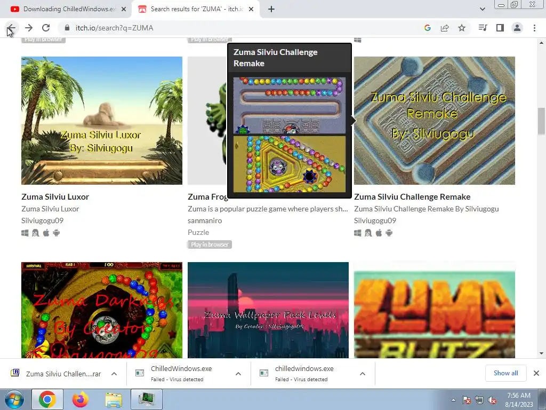The height and width of the screenshot is (410, 546).
Task: Open the tab search chevron
Action: [482, 9]
